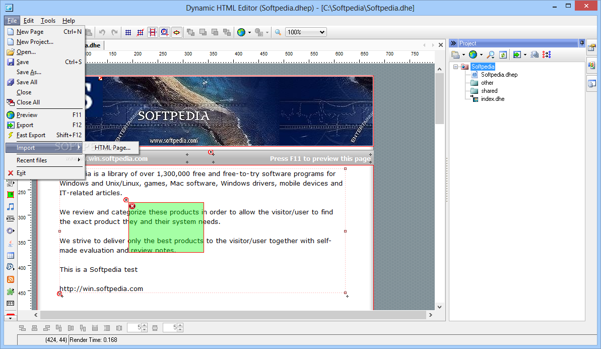Click the Redo arrow in the toolbar

114,32
